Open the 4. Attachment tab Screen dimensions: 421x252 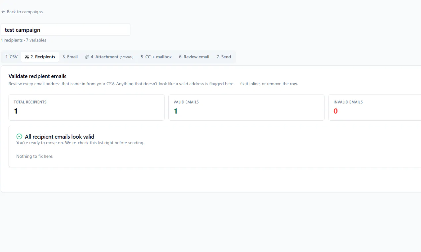click(x=109, y=57)
